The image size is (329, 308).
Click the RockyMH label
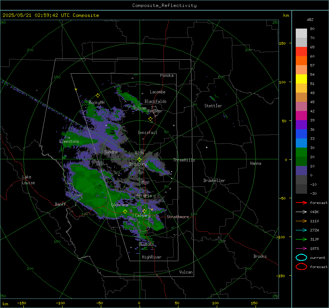coord(97,103)
